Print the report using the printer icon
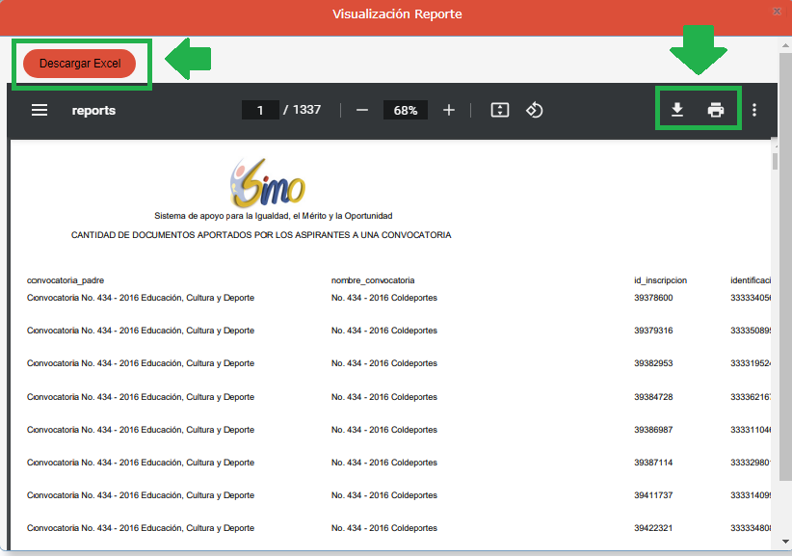This screenshot has height=557, width=792. tap(716, 110)
